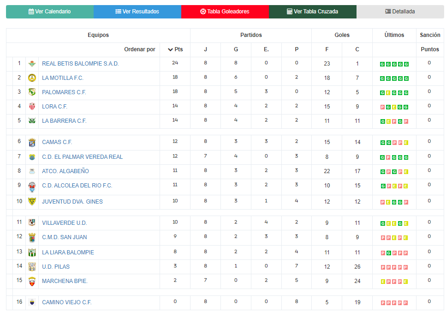
Task: Show the Ver Tabla Cruzada view
Action: (x=313, y=12)
